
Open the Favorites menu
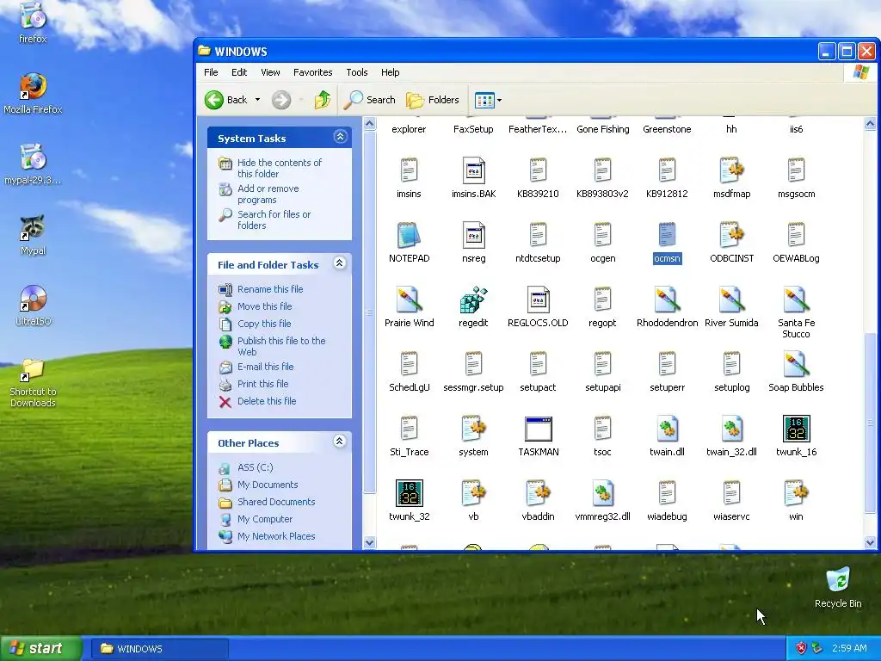(312, 72)
